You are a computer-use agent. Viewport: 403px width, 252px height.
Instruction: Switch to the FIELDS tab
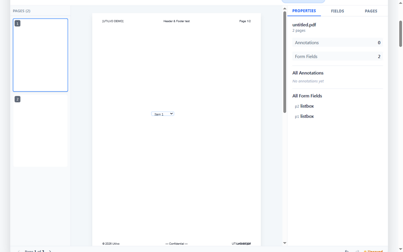coord(338,11)
